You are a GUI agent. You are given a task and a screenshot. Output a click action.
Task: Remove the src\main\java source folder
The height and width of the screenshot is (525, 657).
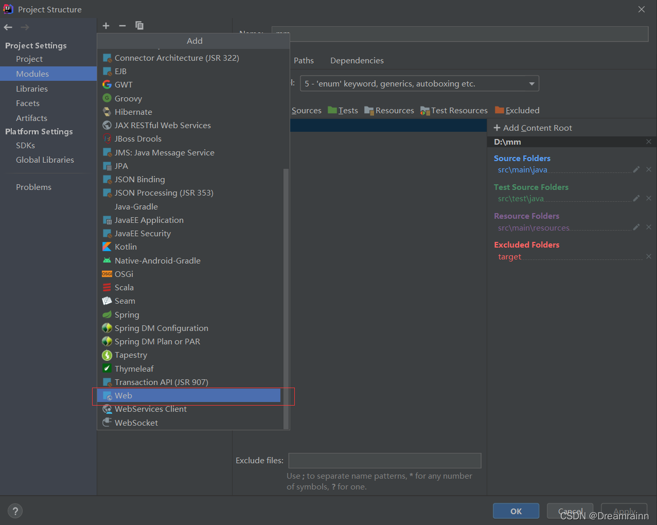tap(649, 169)
